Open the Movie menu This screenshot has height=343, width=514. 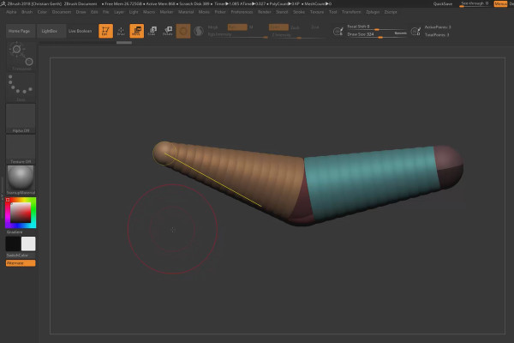pos(204,12)
